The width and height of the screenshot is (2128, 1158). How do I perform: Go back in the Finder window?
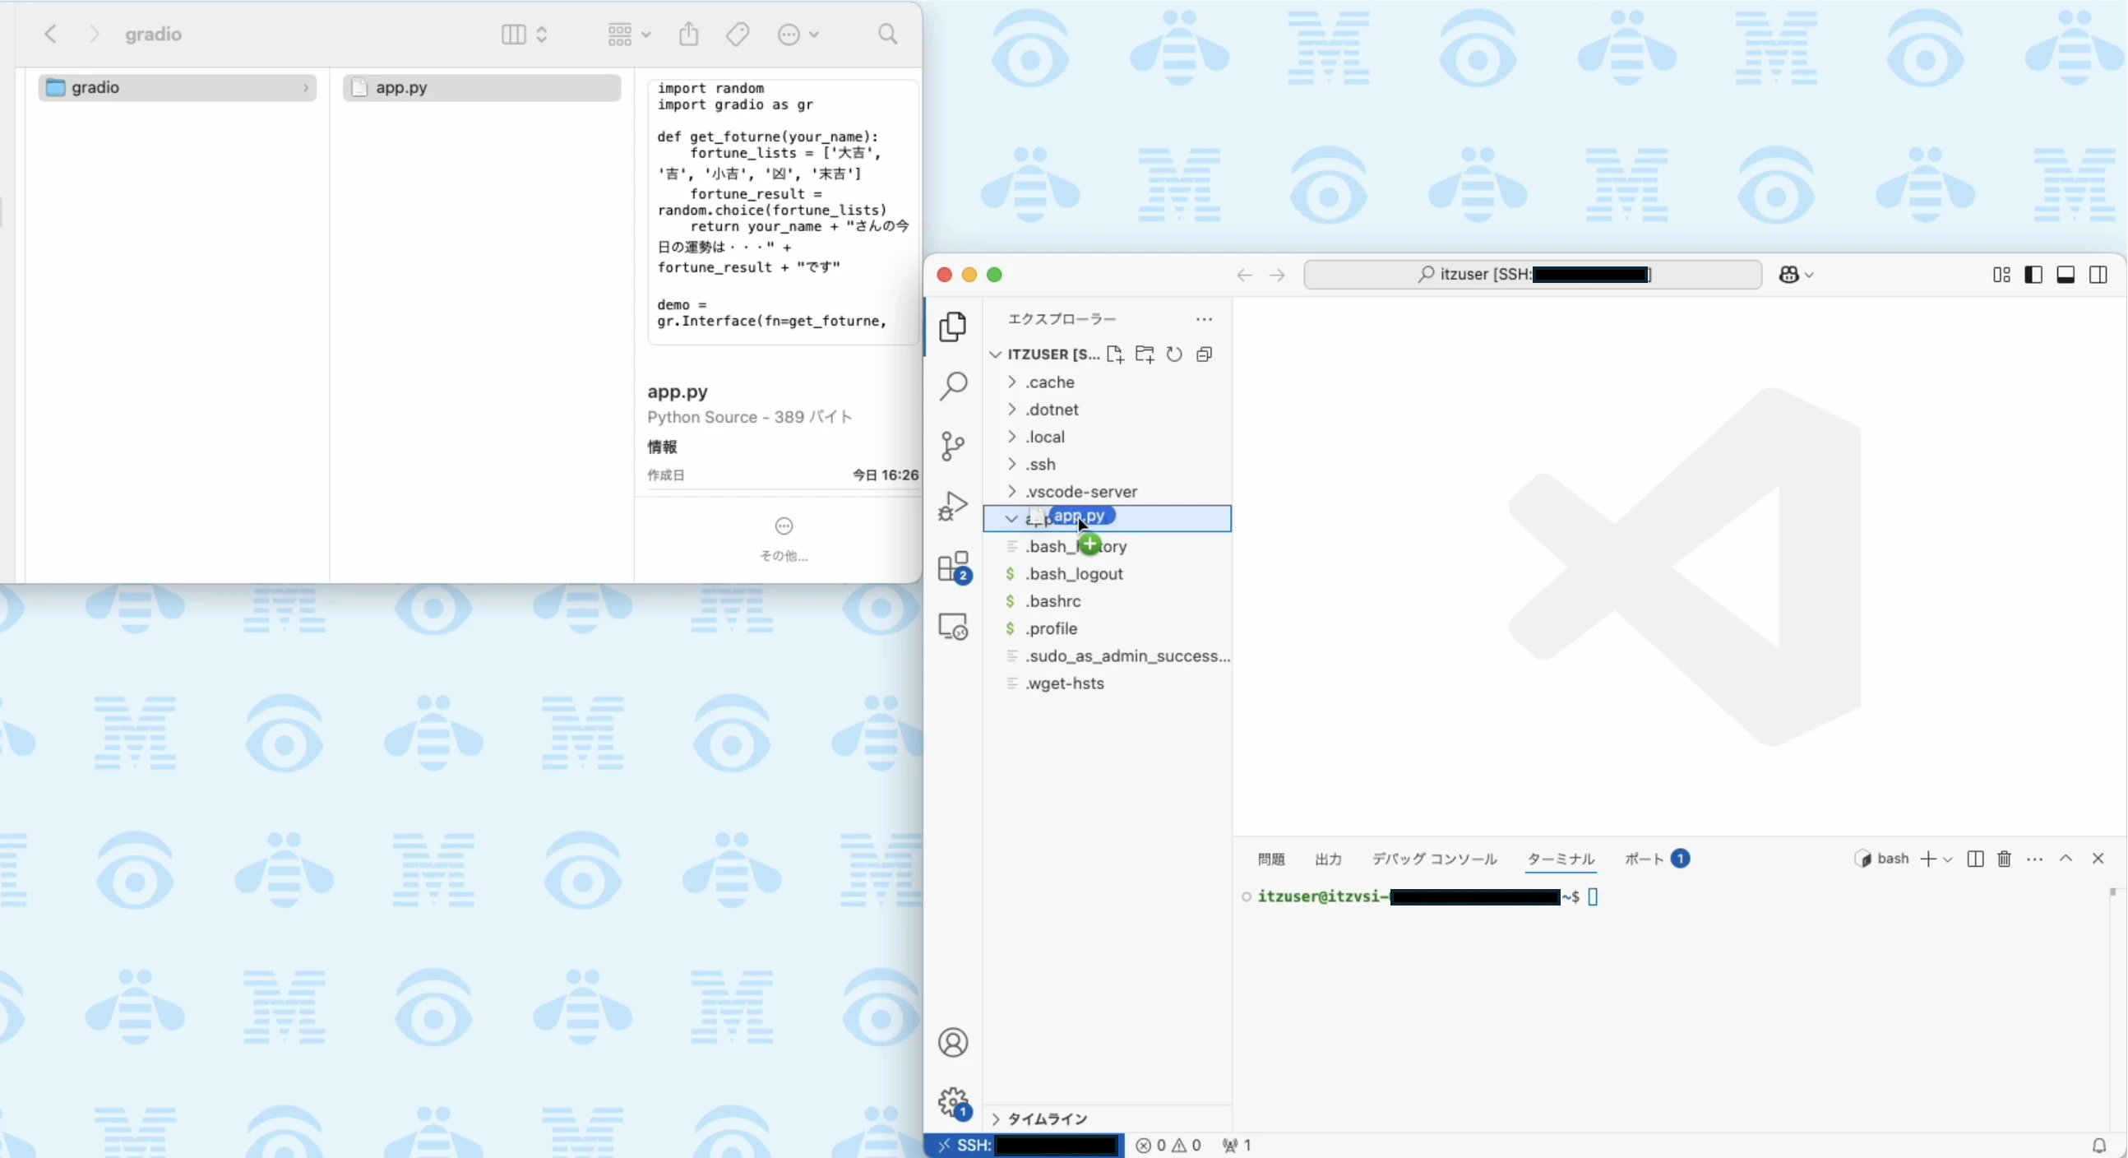(51, 34)
